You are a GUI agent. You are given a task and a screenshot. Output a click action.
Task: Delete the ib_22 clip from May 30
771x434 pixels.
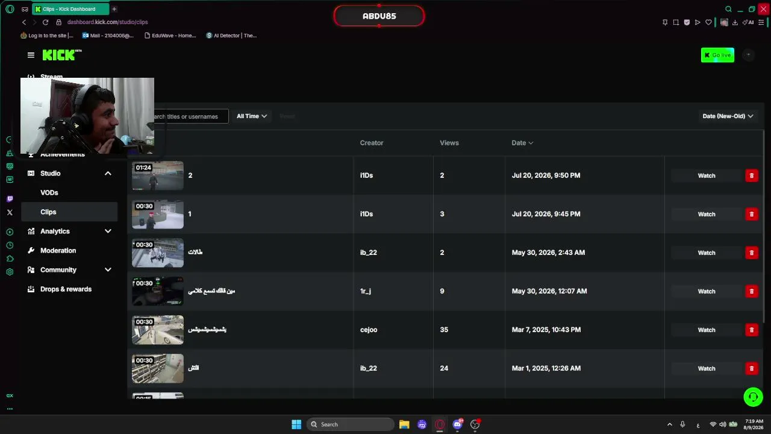click(x=751, y=253)
